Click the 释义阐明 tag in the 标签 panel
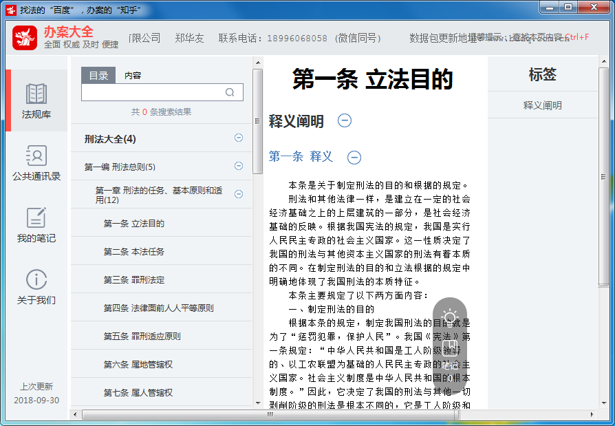615x426 pixels. point(542,105)
